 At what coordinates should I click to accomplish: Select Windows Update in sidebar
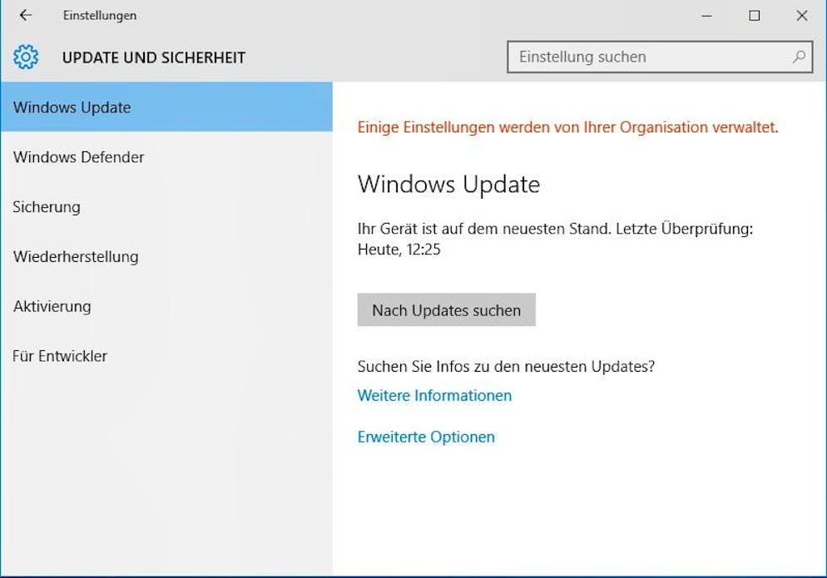pyautogui.click(x=166, y=107)
